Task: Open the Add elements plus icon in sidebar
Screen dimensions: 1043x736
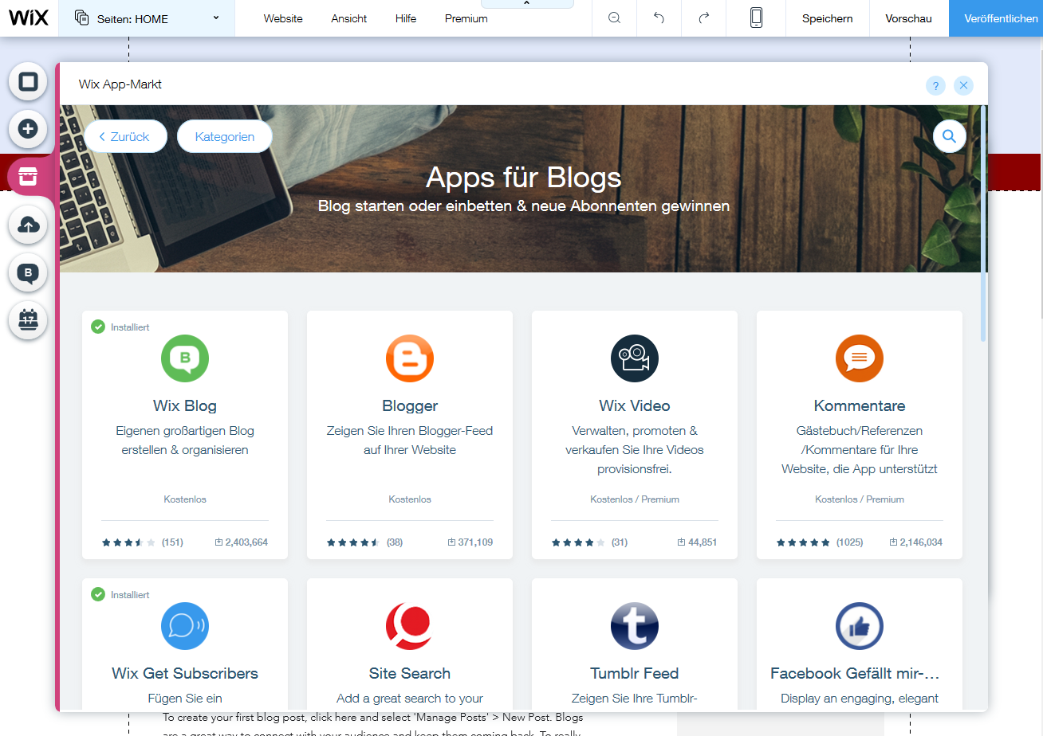Action: point(28,128)
